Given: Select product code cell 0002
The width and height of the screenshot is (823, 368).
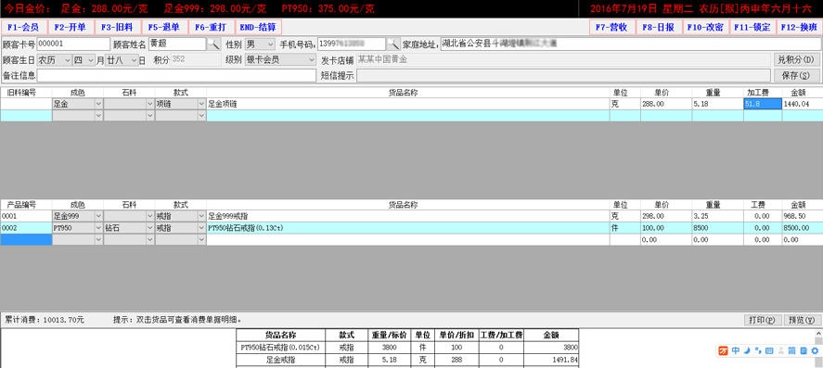Looking at the screenshot, I should [x=26, y=228].
